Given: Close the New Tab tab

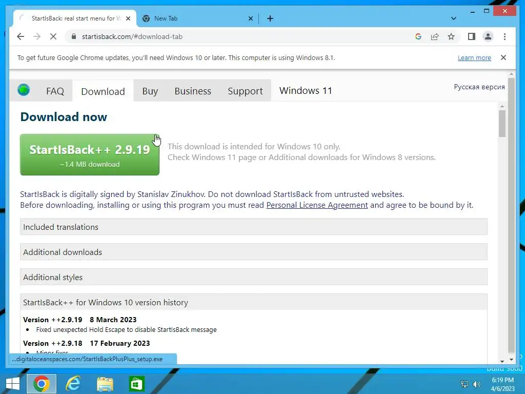Looking at the screenshot, I should point(250,18).
